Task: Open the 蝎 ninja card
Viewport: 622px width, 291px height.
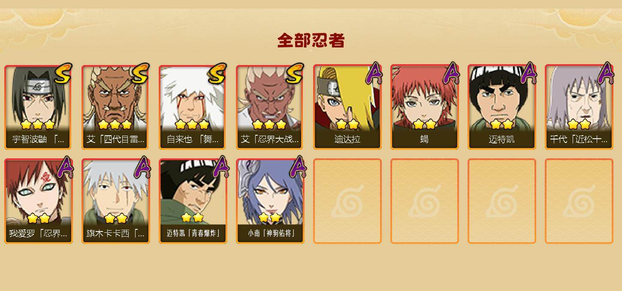Action: pos(424,107)
